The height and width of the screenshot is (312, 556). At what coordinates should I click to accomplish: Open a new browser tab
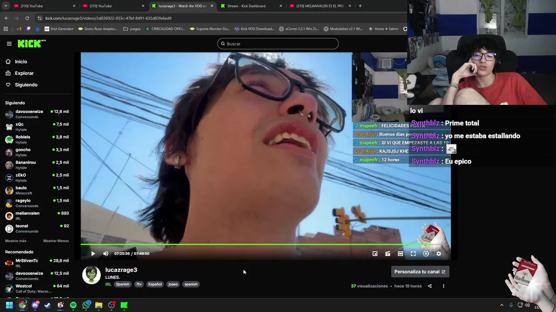tap(360, 6)
